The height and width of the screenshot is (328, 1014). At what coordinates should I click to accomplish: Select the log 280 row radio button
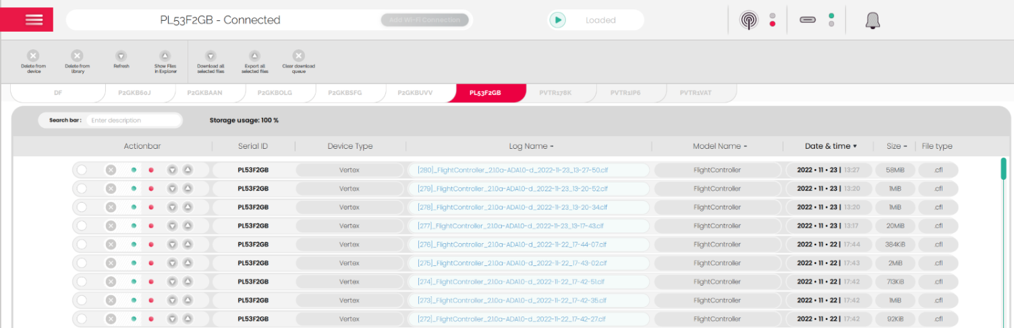[82, 170]
